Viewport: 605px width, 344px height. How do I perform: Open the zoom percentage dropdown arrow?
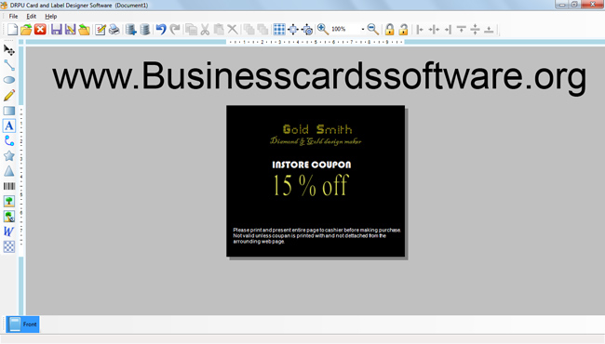(x=363, y=29)
